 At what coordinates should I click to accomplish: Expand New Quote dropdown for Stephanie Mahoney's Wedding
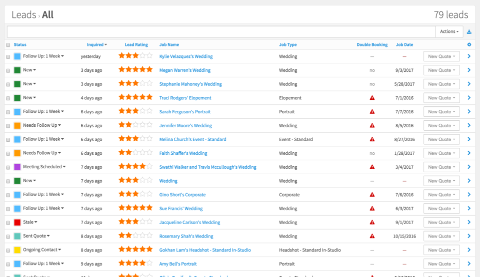tap(441, 84)
